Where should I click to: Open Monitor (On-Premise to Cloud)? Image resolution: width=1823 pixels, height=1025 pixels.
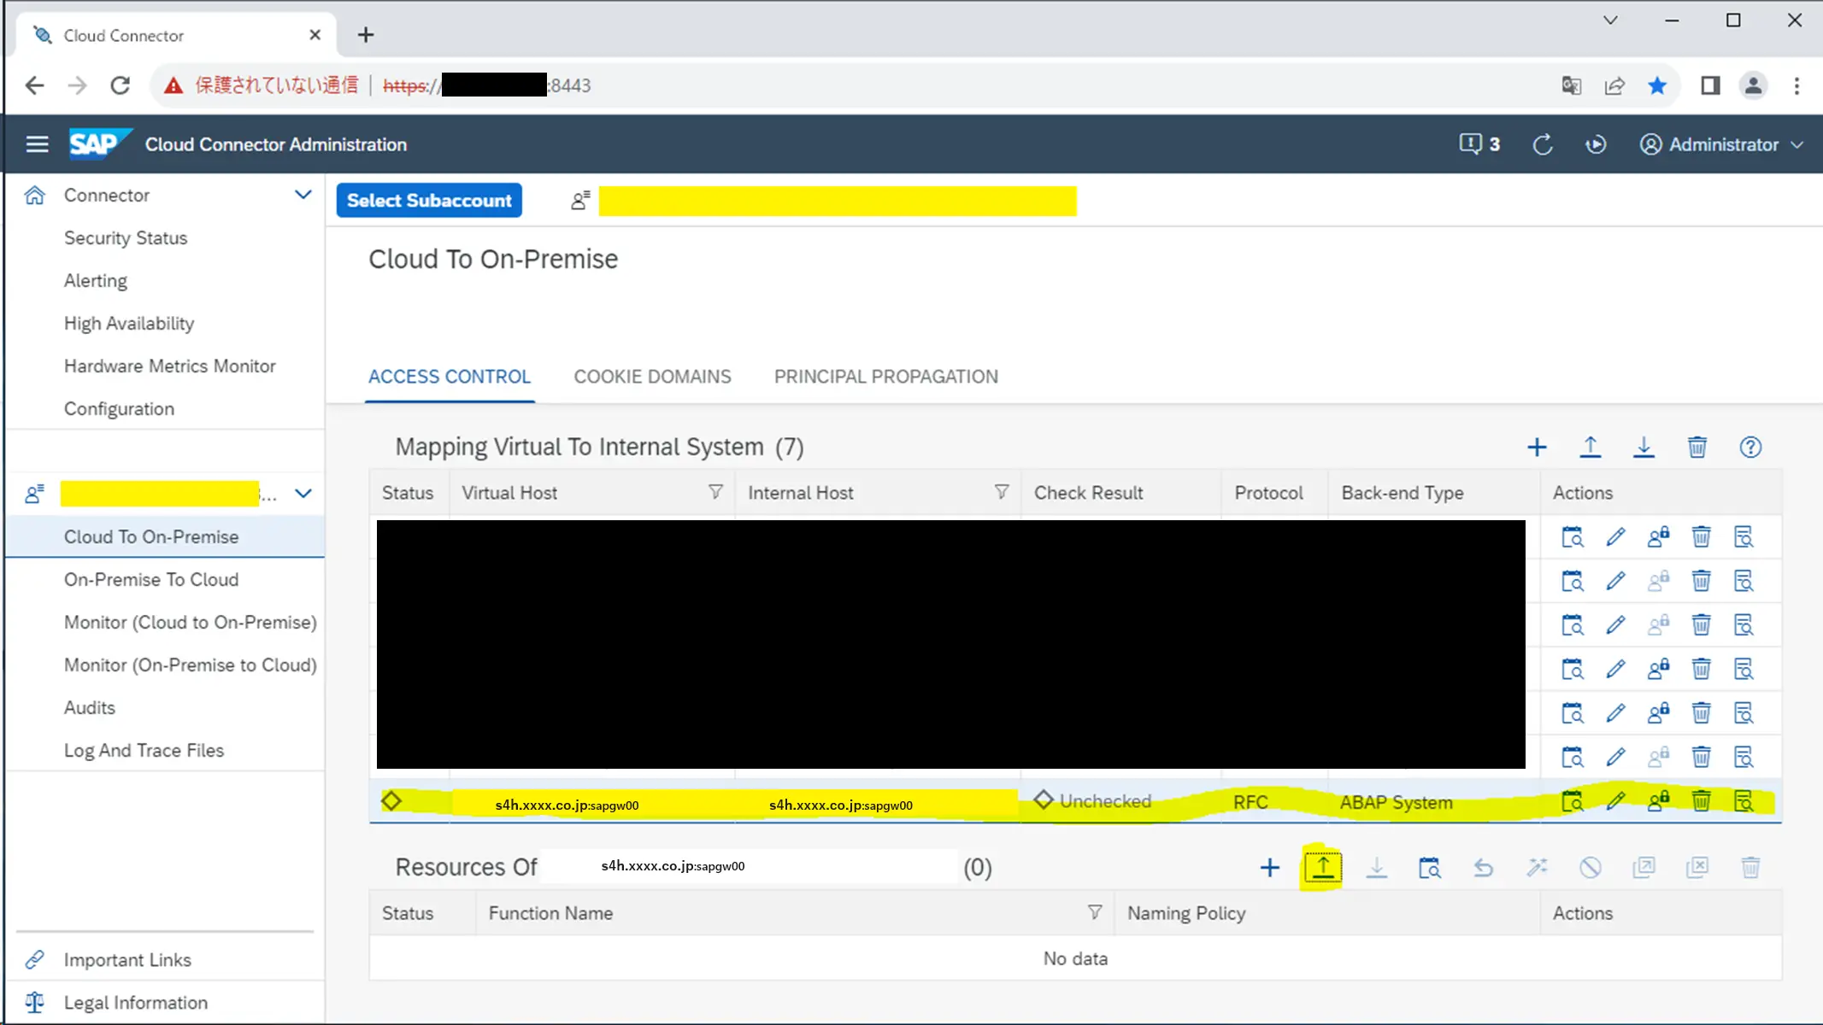tap(191, 665)
